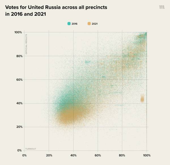Click the 20% x-axis tick label

pos(49,155)
